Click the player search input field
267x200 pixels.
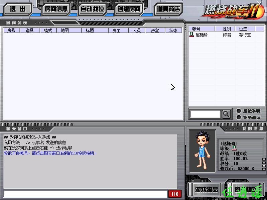pos(205,114)
